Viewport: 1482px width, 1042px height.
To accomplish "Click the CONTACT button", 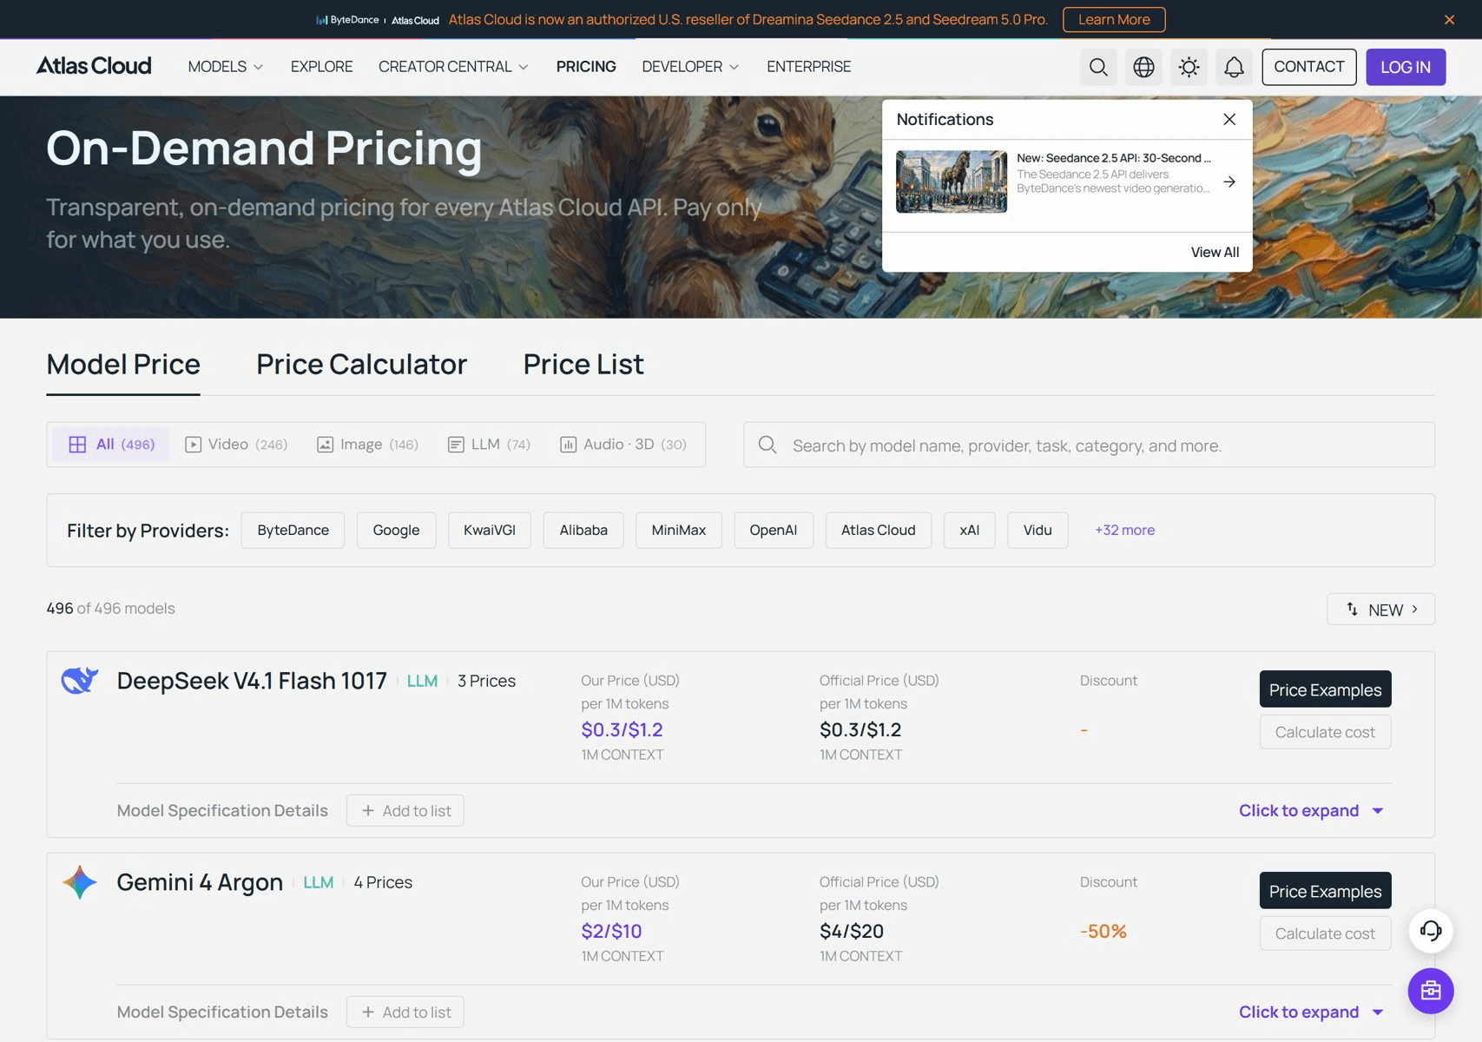I will click(x=1309, y=67).
